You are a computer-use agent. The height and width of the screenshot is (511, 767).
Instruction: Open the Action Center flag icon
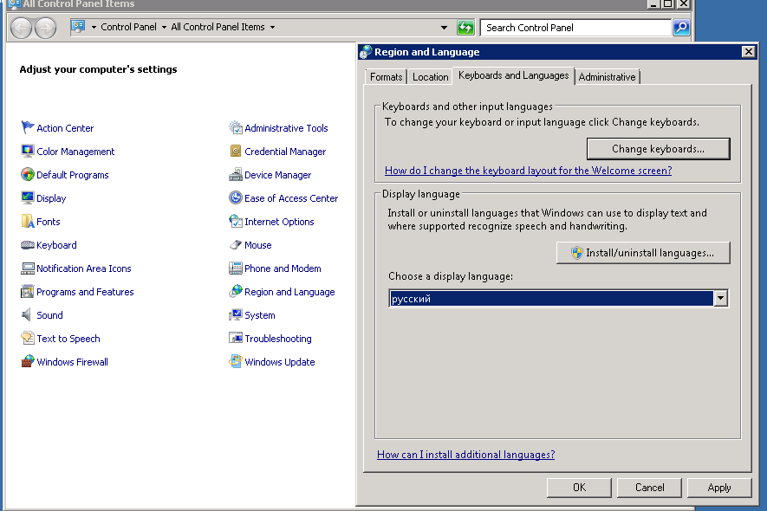(28, 127)
